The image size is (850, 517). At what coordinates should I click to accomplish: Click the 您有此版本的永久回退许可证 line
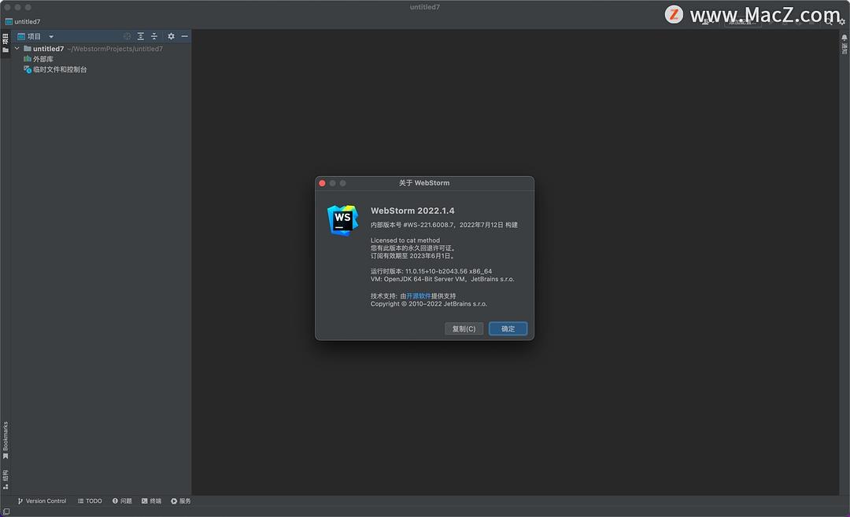click(x=413, y=248)
